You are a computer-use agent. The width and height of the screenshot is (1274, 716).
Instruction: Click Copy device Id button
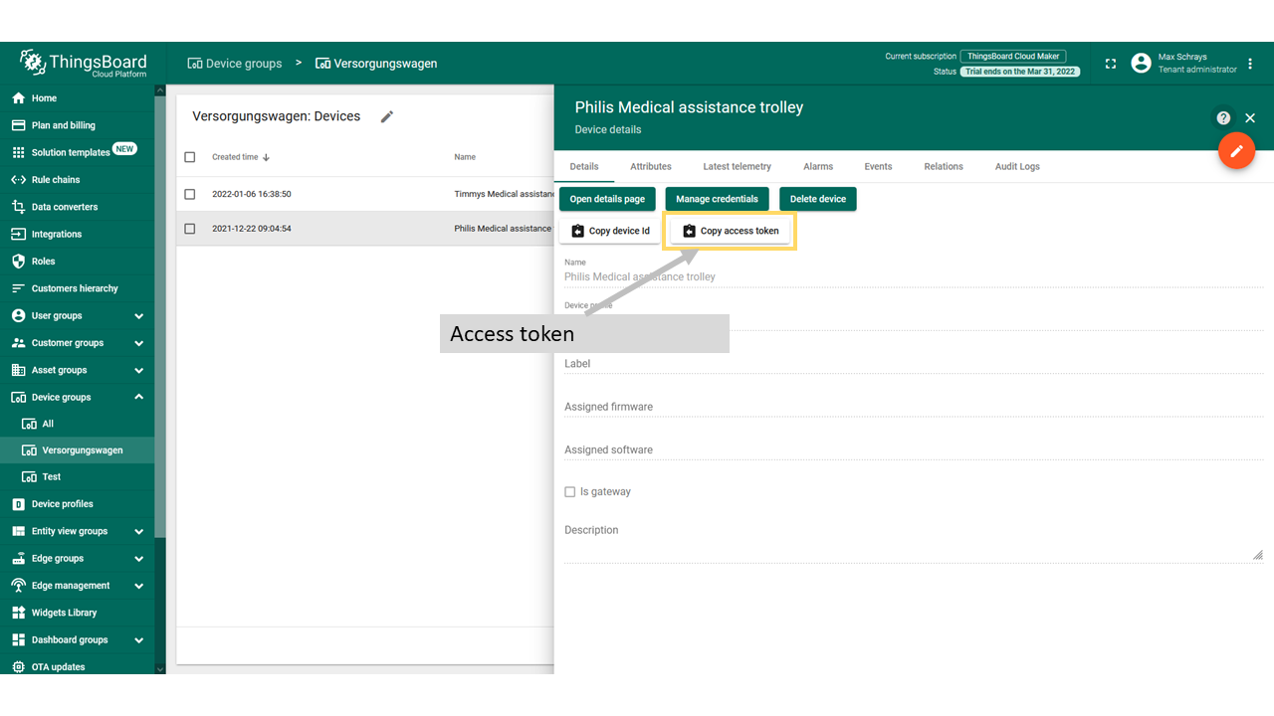610,231
